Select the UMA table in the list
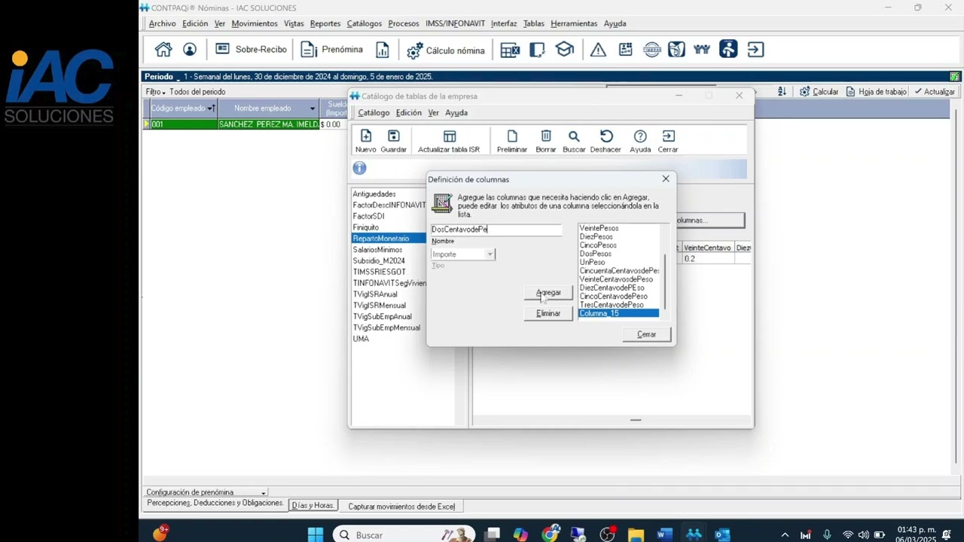This screenshot has width=964, height=542. (x=361, y=339)
